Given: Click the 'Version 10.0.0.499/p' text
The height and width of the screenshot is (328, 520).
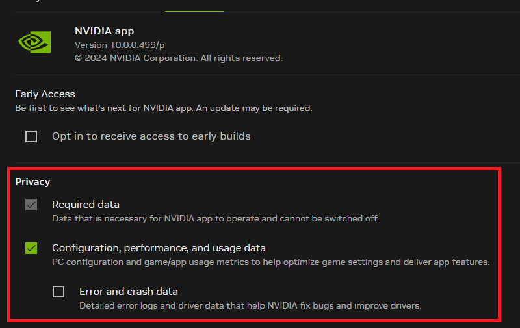Looking at the screenshot, I should click(x=120, y=45).
